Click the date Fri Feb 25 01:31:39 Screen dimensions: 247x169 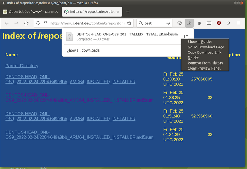click(174, 135)
